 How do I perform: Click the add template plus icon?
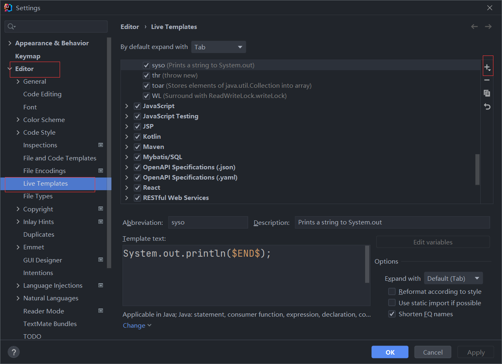tap(487, 67)
